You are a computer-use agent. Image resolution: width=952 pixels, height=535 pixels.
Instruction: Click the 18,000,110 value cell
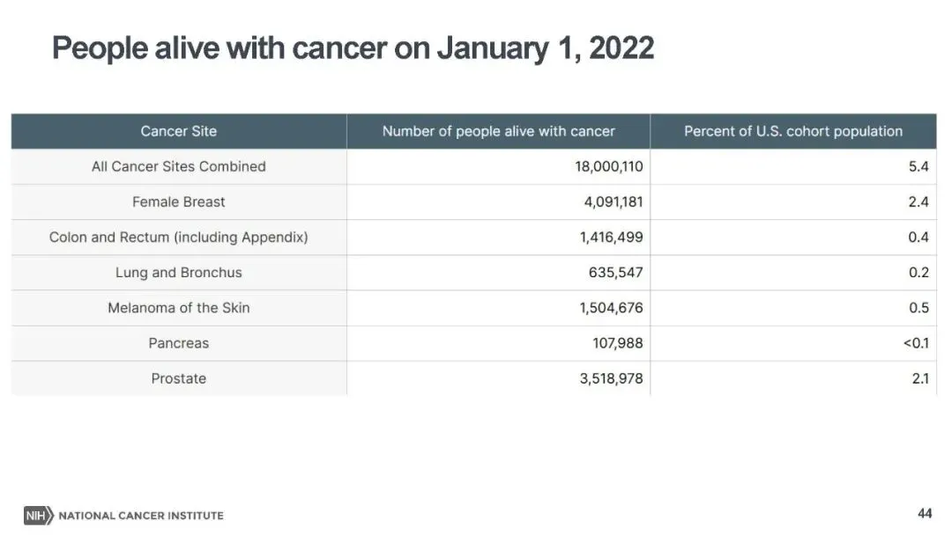click(x=609, y=166)
